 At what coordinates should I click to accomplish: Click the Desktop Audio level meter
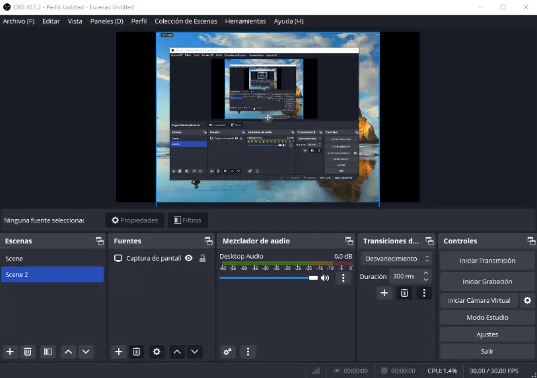tap(287, 263)
